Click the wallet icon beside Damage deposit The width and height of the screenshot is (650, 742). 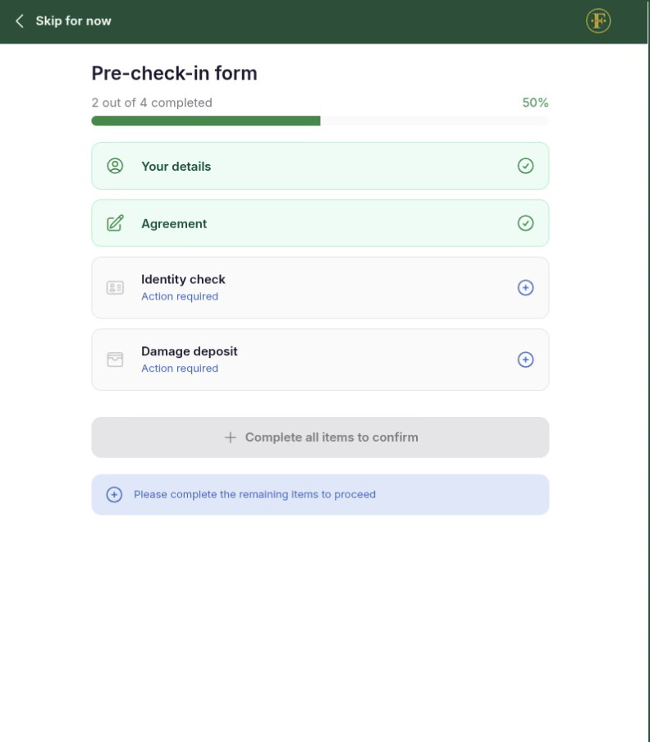point(115,360)
